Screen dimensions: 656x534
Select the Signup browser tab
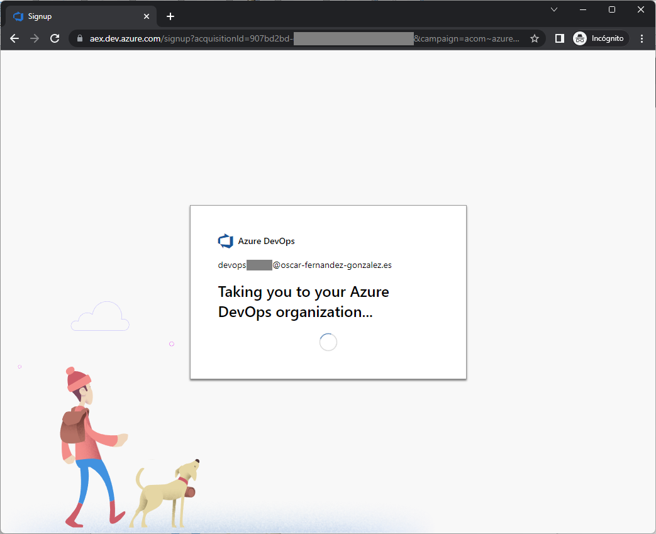coord(81,16)
